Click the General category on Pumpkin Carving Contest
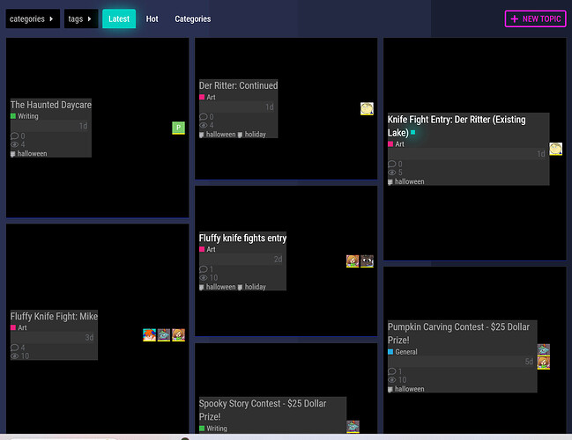This screenshot has height=440, width=572. pyautogui.click(x=405, y=352)
